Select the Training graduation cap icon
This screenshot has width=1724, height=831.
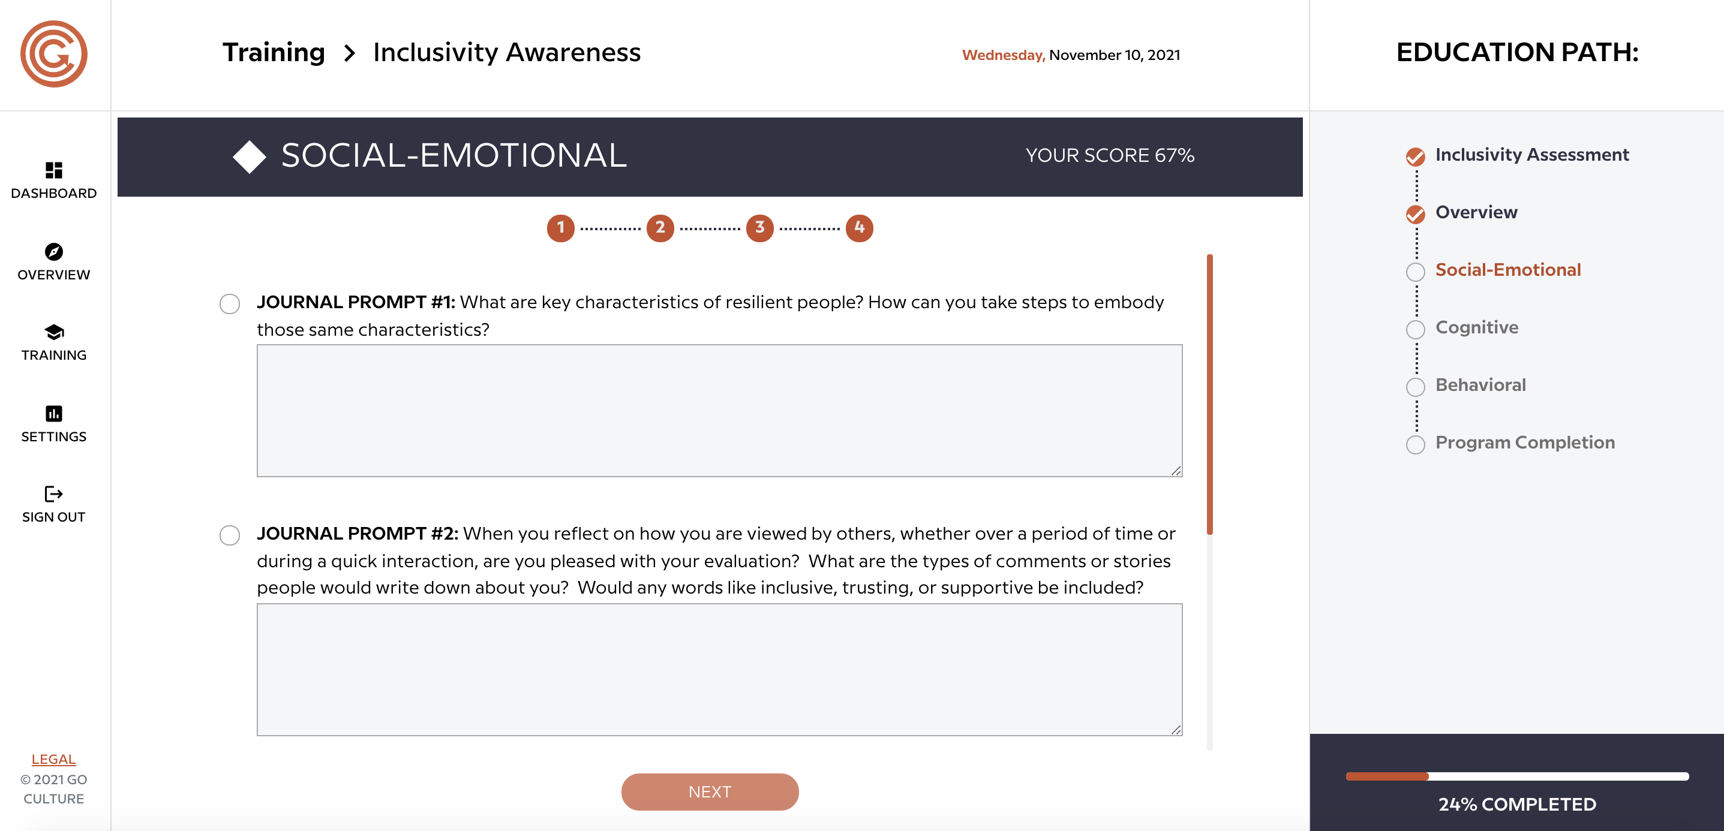pos(53,332)
